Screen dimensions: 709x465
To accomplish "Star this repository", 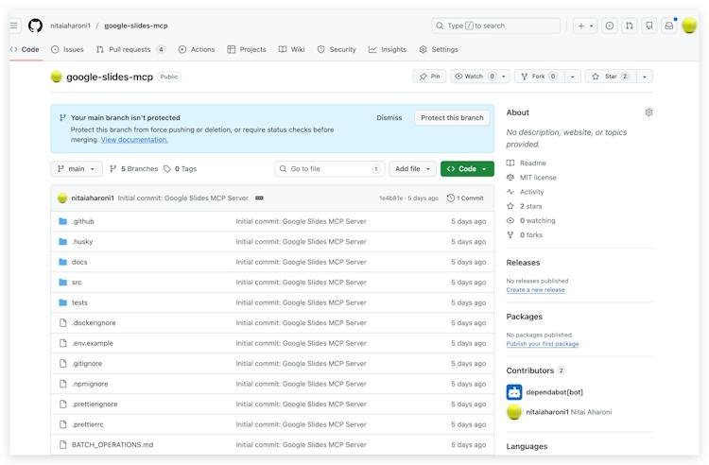I will (x=611, y=77).
